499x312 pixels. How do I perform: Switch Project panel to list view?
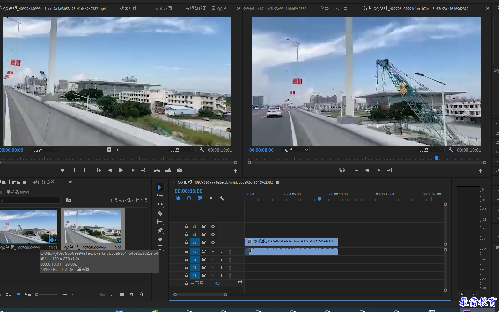pyautogui.click(x=9, y=294)
